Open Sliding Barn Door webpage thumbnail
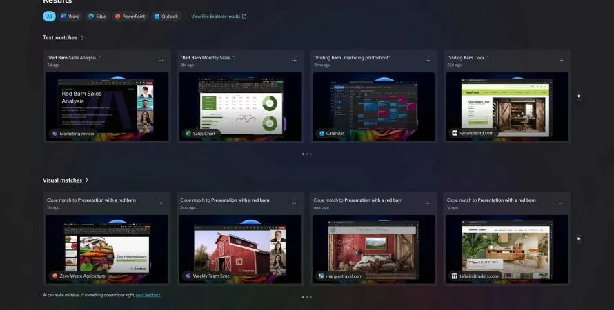Image resolution: width=614 pixels, height=310 pixels. click(x=507, y=106)
